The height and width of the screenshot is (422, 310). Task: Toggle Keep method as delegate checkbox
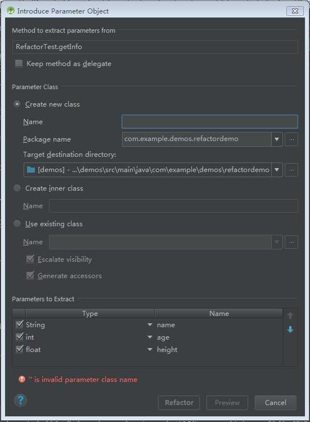coord(19,64)
